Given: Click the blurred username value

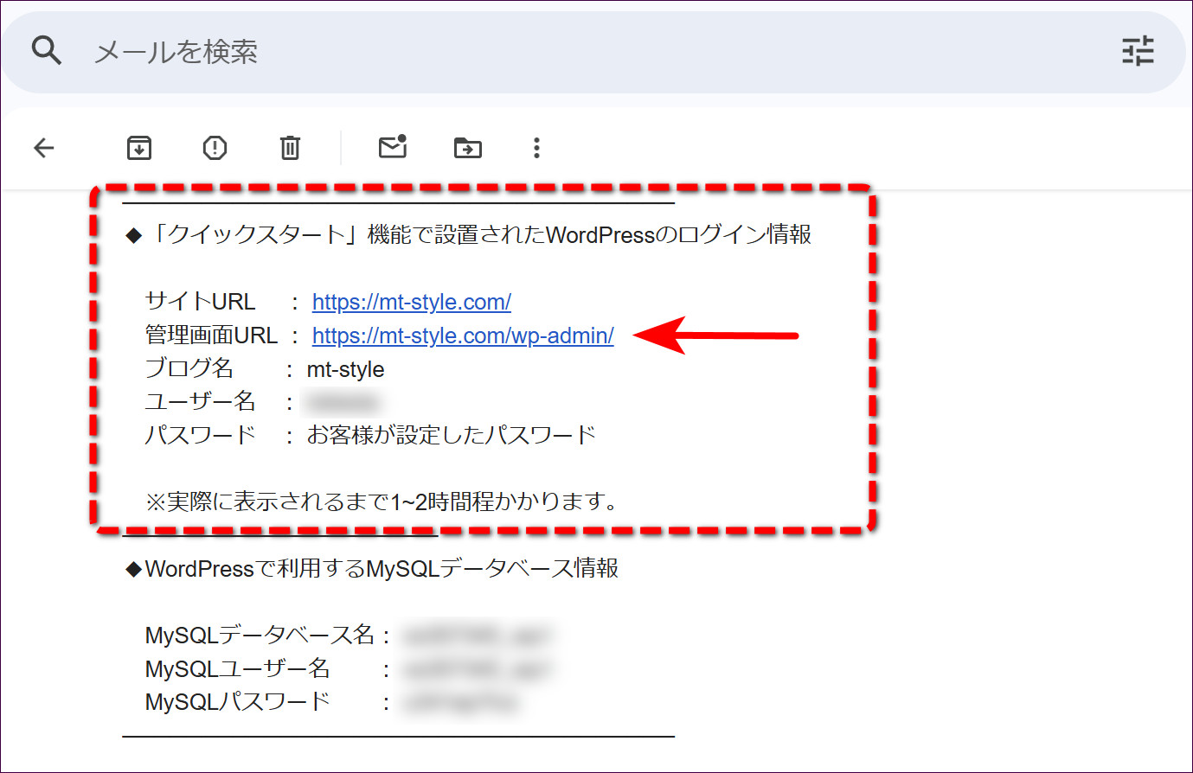Looking at the screenshot, I should [x=343, y=403].
